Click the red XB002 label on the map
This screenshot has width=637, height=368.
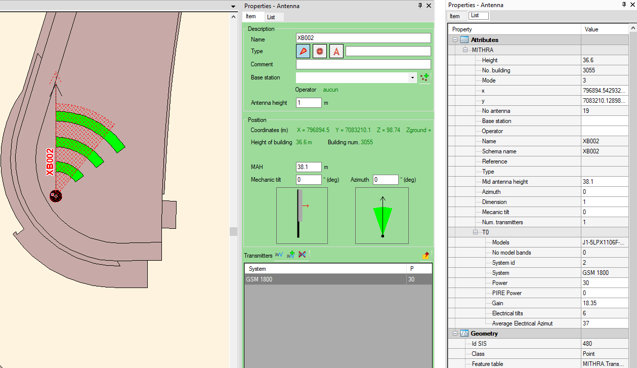click(50, 162)
